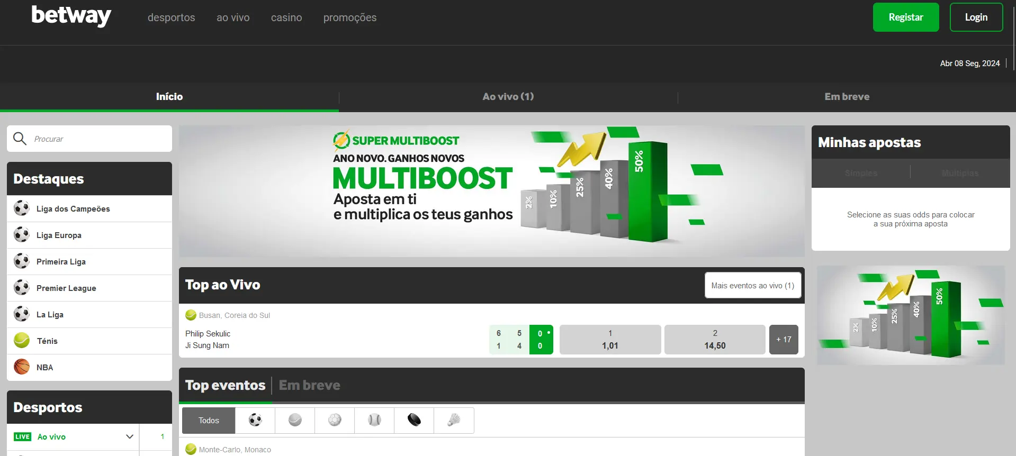Image resolution: width=1016 pixels, height=456 pixels.
Task: Click the live count 1 beside Ao vivo
Action: pos(162,436)
